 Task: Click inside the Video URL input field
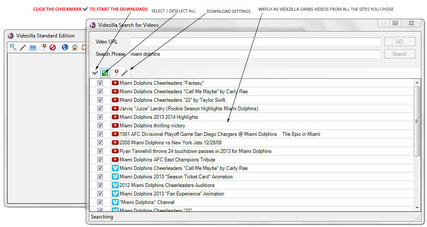[255, 42]
